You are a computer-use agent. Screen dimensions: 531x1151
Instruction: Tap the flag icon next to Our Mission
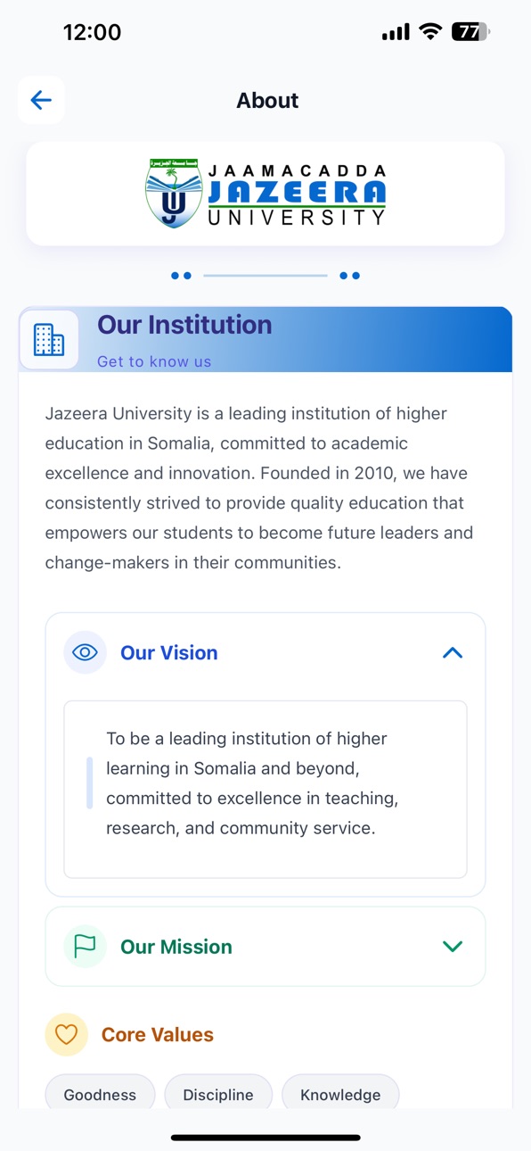click(x=85, y=947)
